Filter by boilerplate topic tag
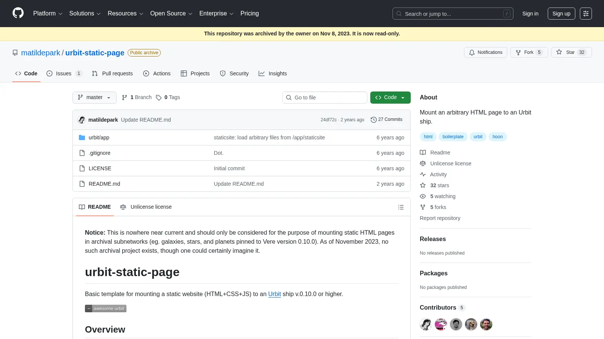Viewport: 604px width, 339px height. pyautogui.click(x=453, y=137)
